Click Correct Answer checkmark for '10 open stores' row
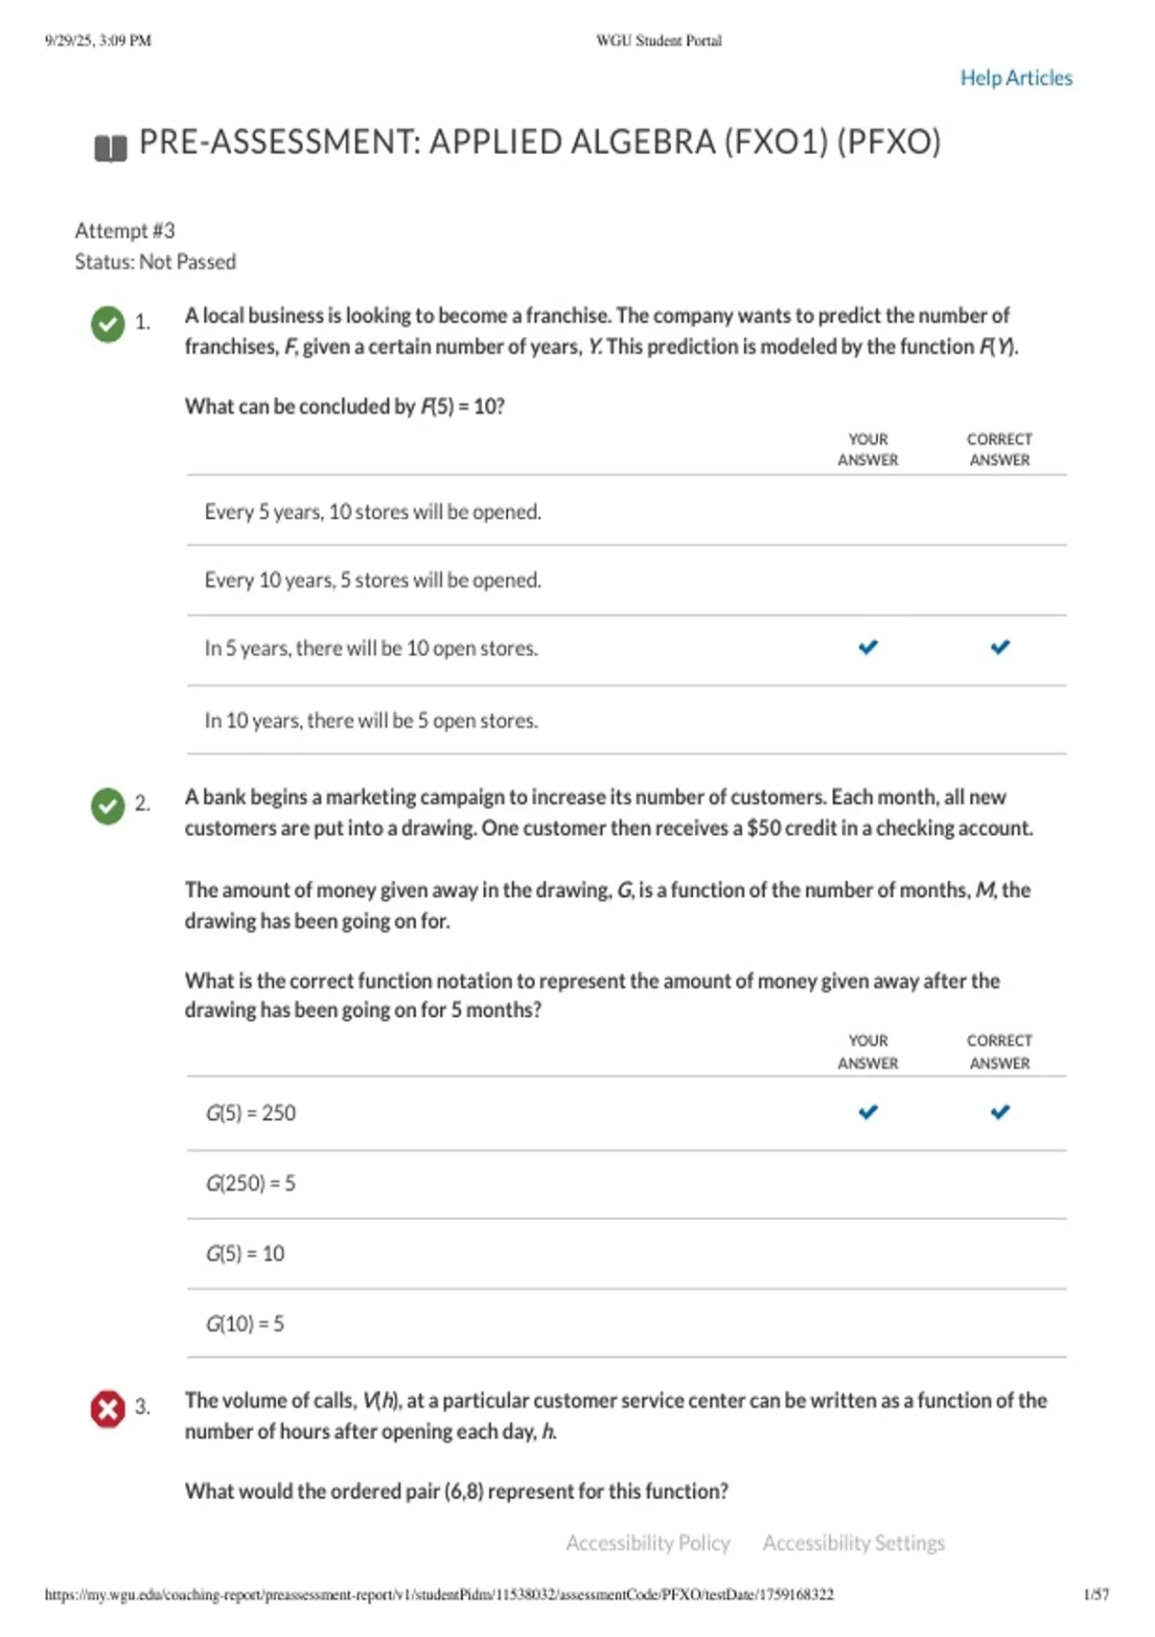Viewport: 1155px width, 1637px height. 1000,647
